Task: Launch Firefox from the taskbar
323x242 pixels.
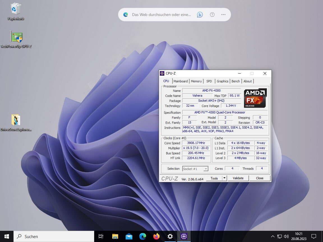Action: point(156,236)
